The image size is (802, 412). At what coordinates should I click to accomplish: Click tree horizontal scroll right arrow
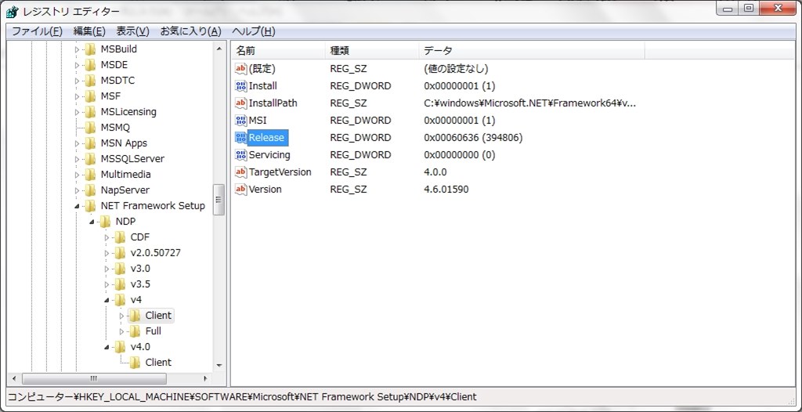(x=205, y=379)
